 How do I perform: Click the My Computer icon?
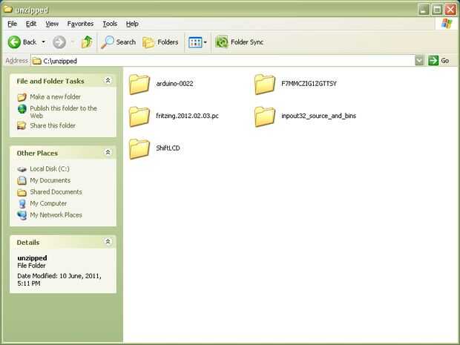coord(22,203)
